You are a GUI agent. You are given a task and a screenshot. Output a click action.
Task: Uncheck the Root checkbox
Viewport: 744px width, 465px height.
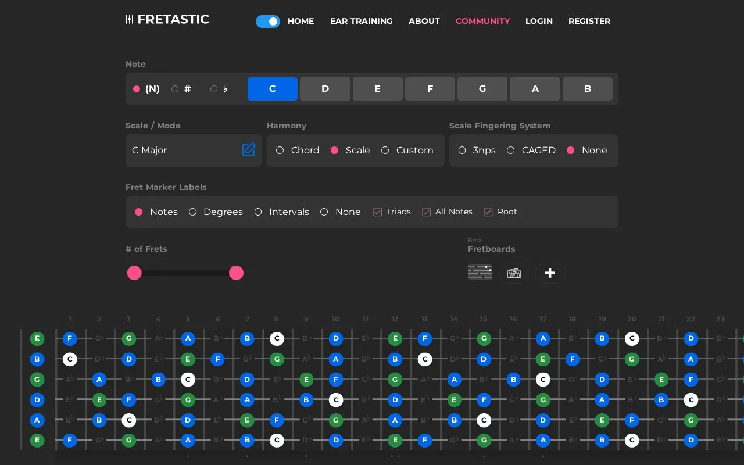click(x=488, y=212)
